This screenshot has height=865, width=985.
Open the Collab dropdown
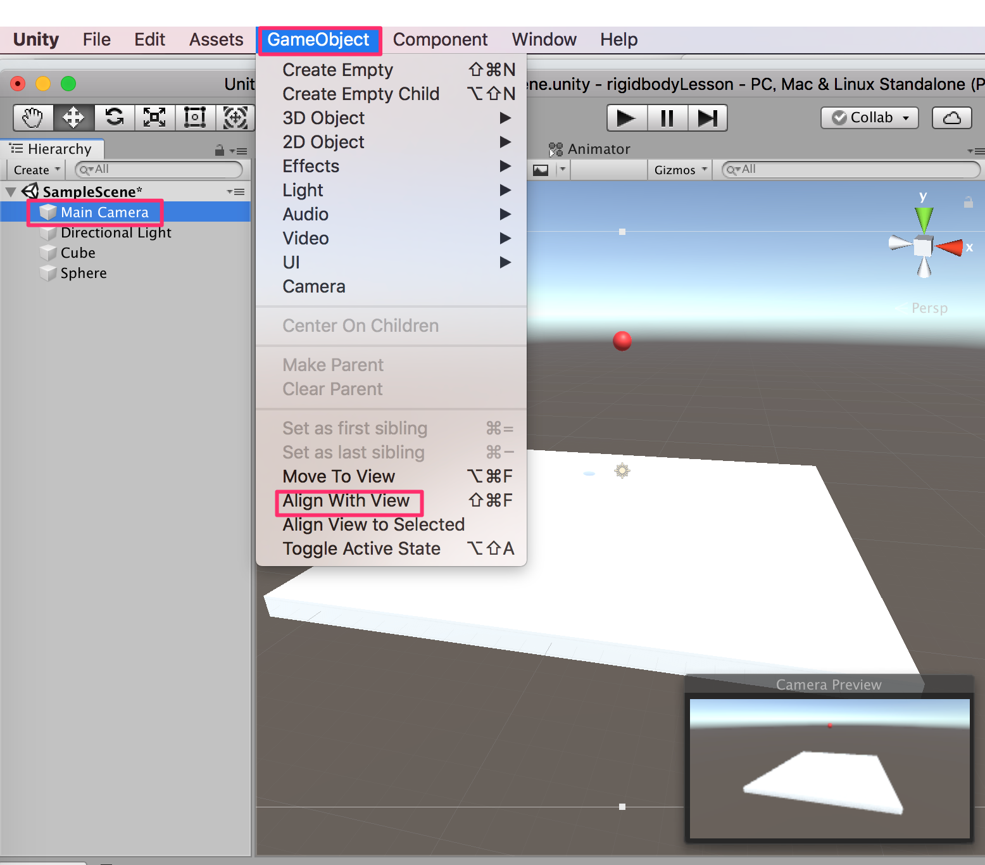coord(869,118)
